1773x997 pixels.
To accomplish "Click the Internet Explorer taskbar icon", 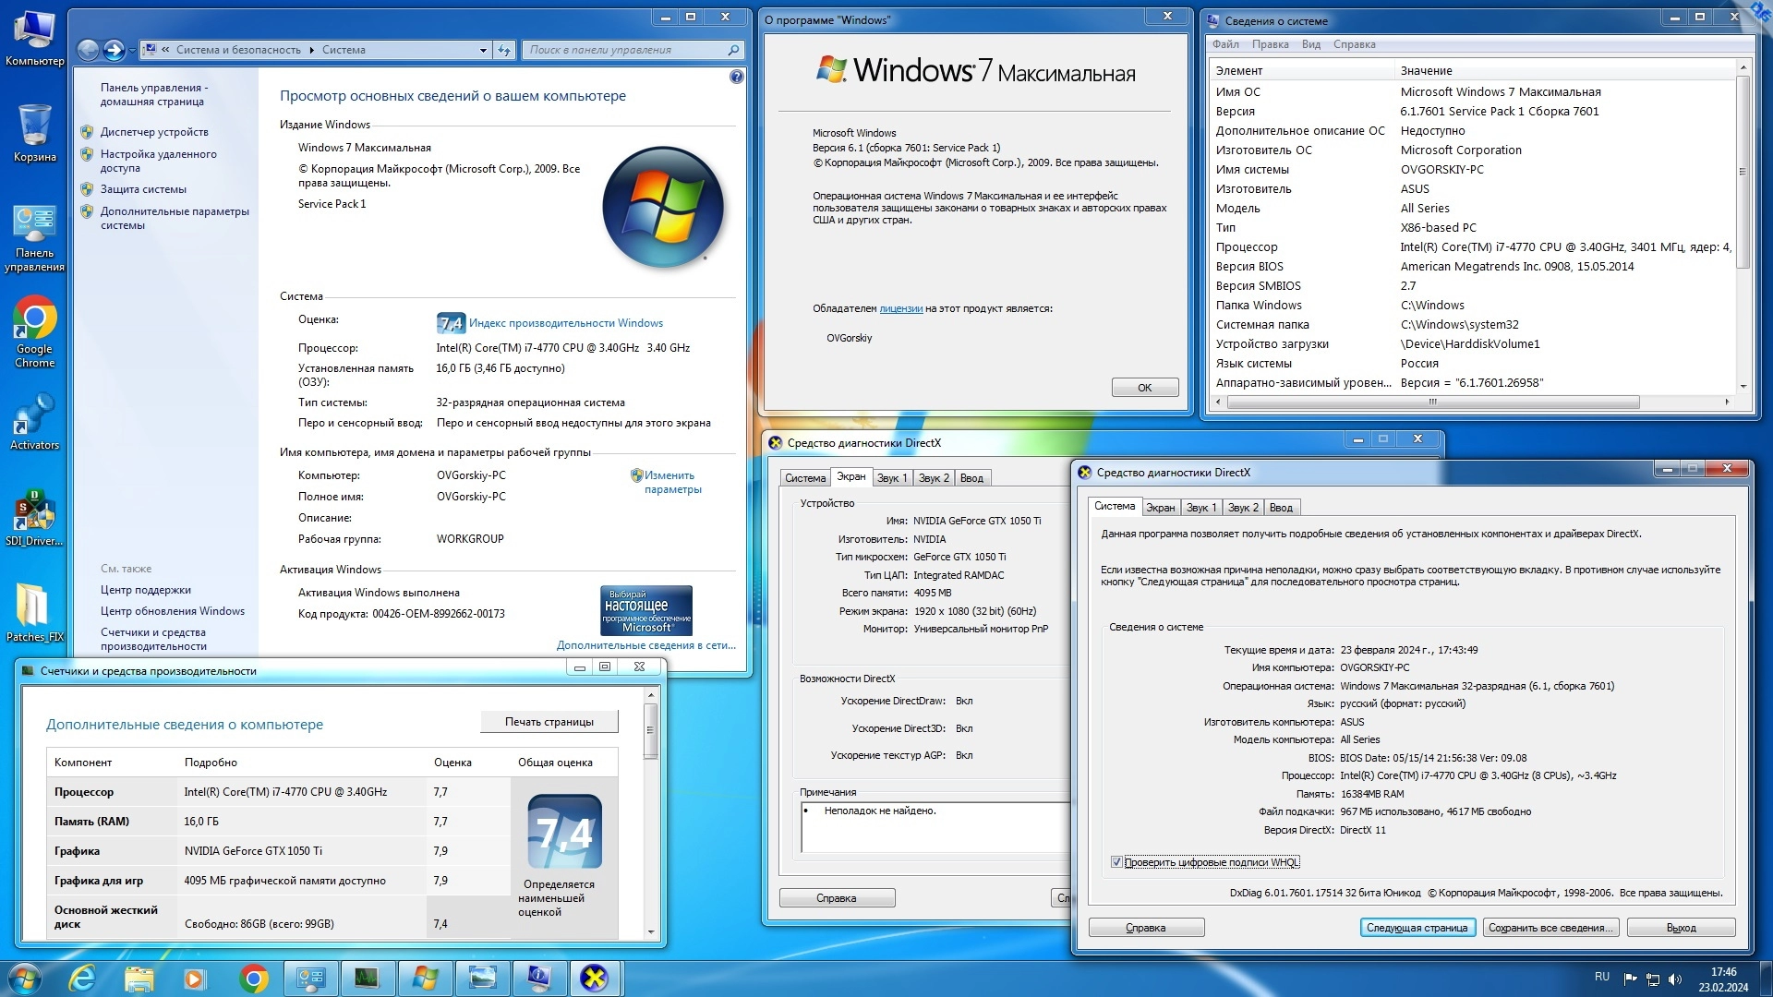I will (83, 978).
